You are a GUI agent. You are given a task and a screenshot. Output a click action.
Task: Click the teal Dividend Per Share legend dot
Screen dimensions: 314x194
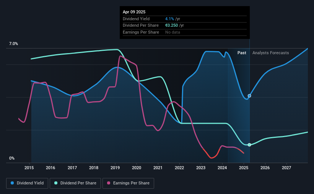(56, 183)
